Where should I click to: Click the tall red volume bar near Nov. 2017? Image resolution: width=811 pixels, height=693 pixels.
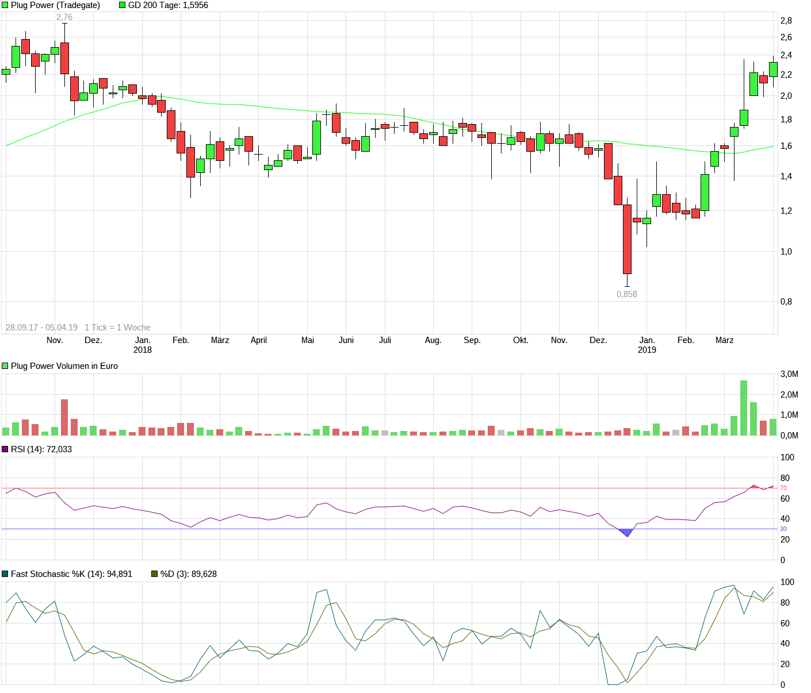(64, 417)
